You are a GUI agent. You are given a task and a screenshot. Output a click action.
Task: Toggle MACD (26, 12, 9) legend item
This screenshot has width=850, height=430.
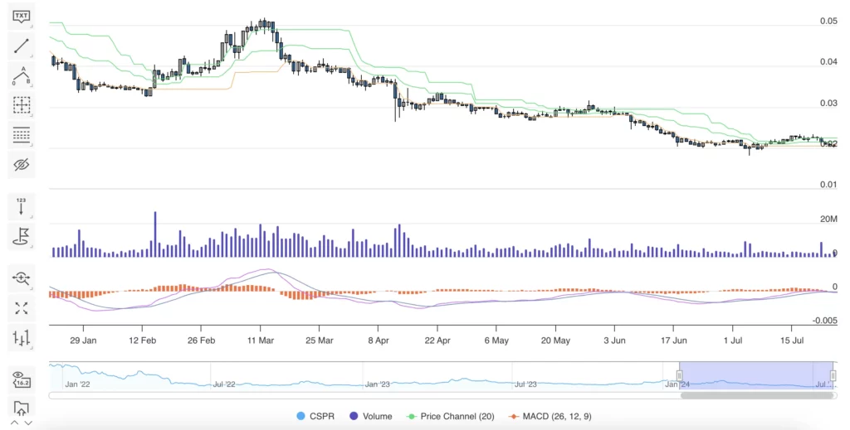click(x=550, y=416)
